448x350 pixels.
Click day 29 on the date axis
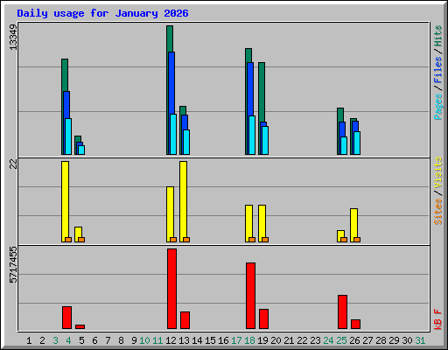[394, 340]
